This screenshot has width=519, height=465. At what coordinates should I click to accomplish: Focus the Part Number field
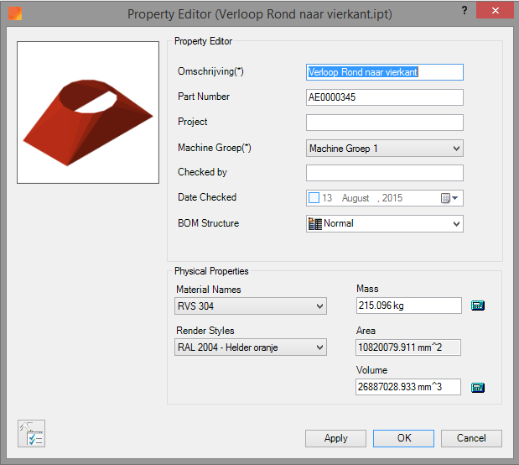384,97
